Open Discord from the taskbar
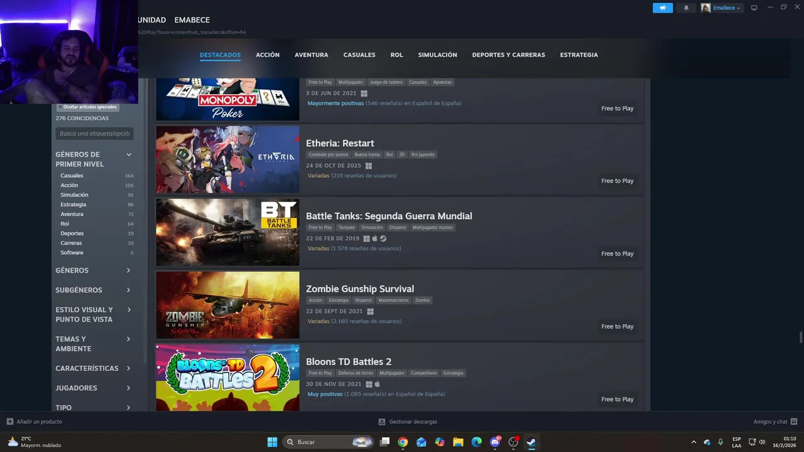 click(x=495, y=442)
